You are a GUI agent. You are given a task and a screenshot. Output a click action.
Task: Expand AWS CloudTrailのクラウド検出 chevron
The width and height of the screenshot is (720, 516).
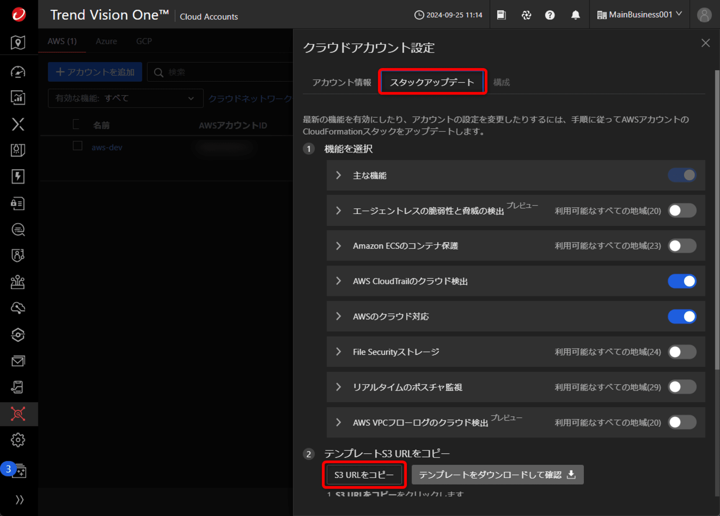[x=338, y=281]
